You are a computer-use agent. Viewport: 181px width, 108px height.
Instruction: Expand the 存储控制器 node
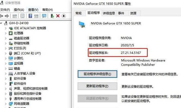click(x=6, y=43)
